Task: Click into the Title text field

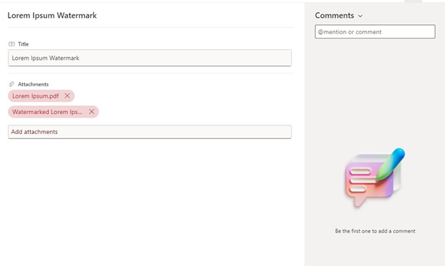Action: click(150, 58)
